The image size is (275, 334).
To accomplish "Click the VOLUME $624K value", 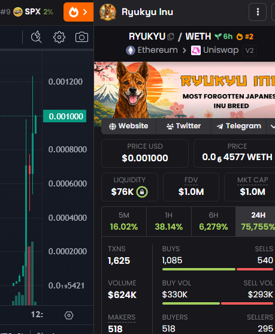I will (x=122, y=295).
